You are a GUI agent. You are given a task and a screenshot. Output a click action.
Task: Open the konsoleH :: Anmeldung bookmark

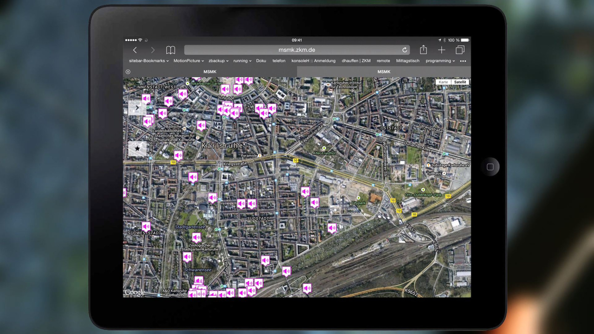[313, 61]
